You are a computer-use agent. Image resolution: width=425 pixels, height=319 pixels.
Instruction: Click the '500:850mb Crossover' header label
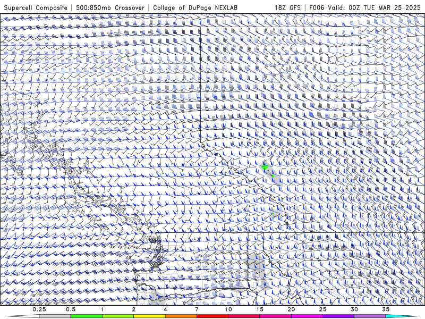(x=110, y=7)
